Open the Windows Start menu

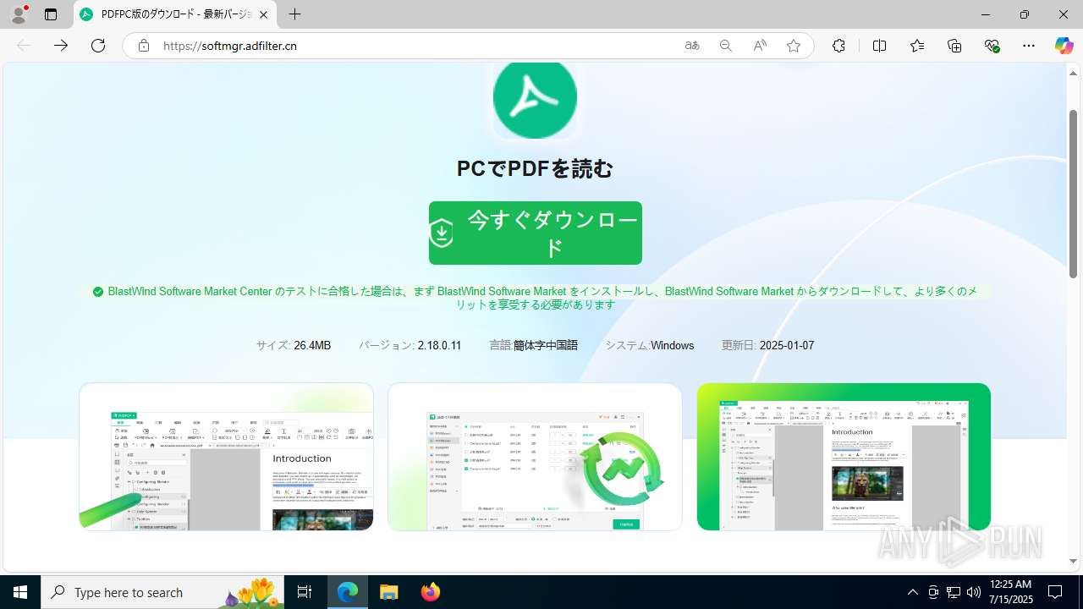tap(20, 592)
